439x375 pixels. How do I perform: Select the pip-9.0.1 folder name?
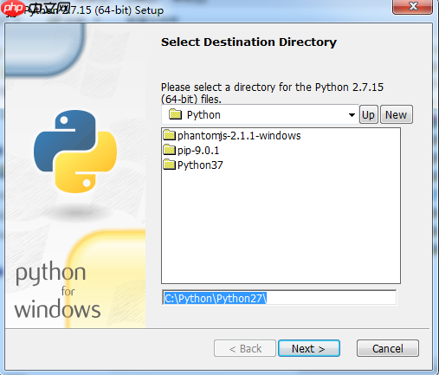tap(198, 151)
